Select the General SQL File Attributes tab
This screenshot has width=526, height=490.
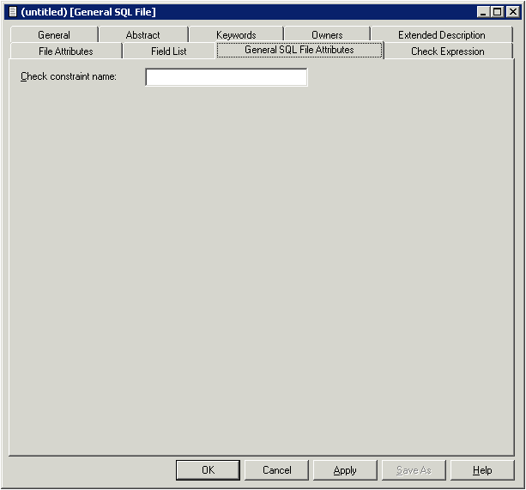pos(299,51)
